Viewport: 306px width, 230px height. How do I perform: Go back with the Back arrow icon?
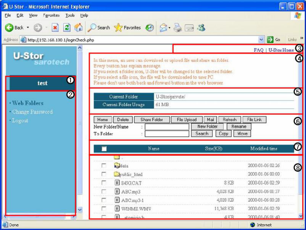(x=9, y=28)
